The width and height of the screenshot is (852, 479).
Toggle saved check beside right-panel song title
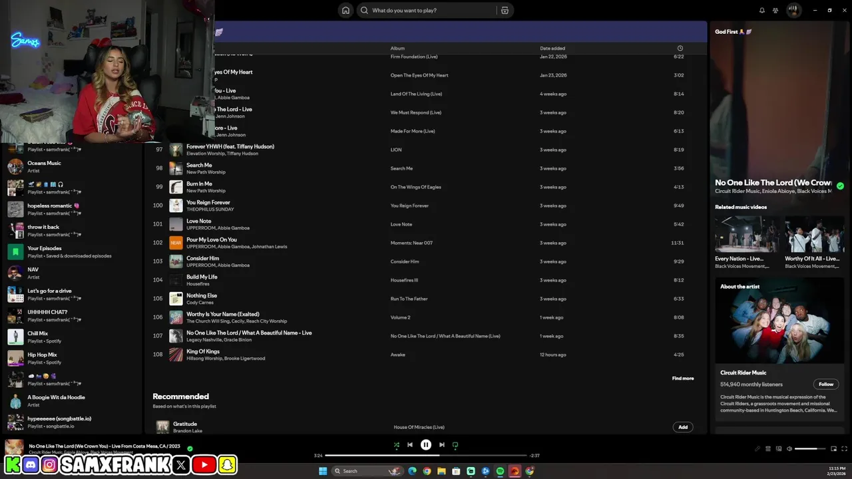click(x=840, y=186)
